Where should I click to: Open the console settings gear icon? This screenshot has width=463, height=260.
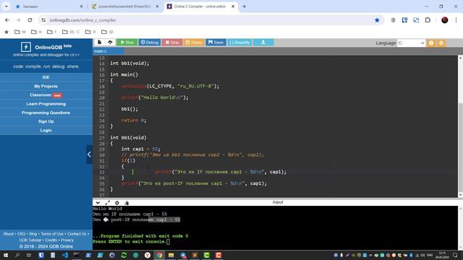(x=117, y=203)
